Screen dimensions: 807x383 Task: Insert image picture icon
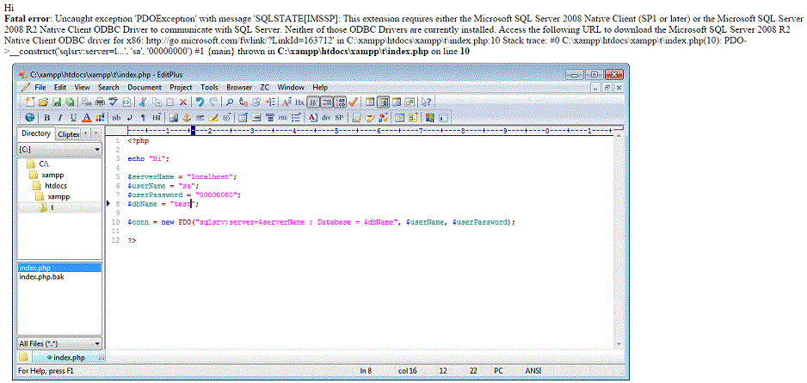pos(174,117)
